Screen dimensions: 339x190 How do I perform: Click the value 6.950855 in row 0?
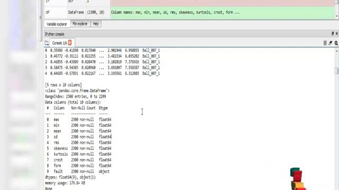tap(132, 51)
